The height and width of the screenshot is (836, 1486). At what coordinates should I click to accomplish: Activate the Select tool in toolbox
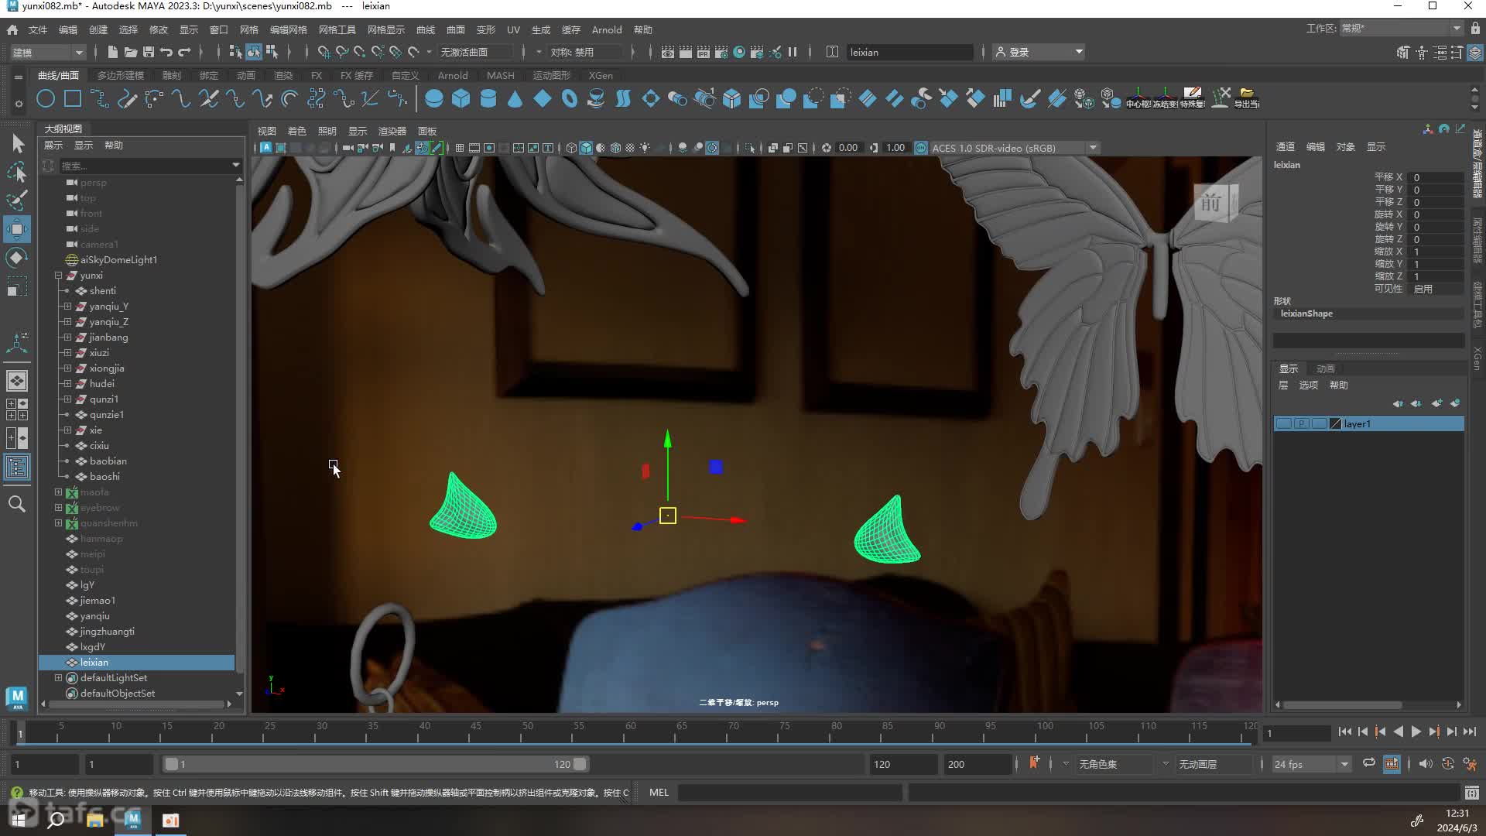click(17, 143)
